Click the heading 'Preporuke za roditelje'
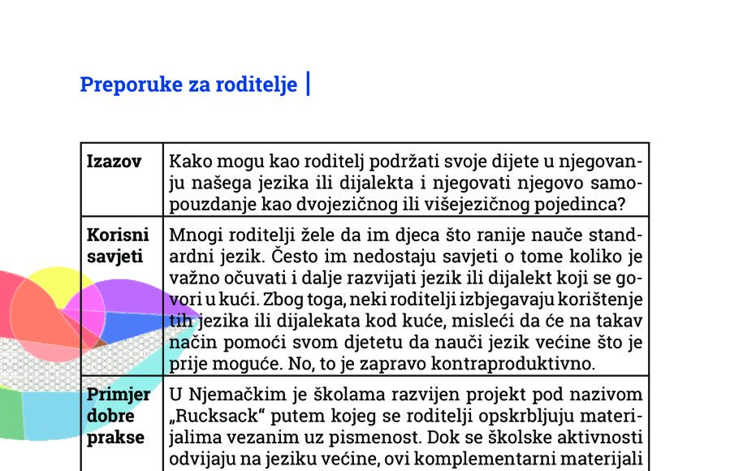Image resolution: width=743 pixels, height=471 pixels. point(188,84)
